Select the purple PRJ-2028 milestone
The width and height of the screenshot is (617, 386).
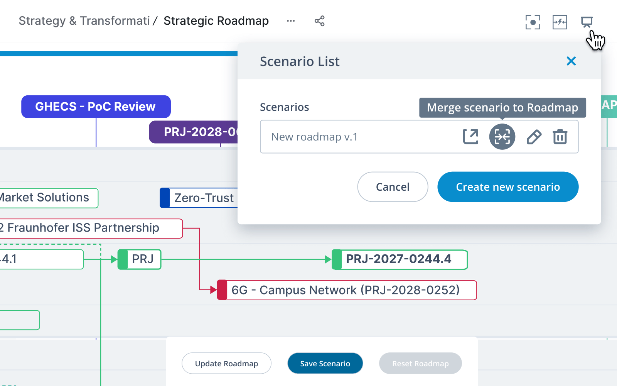coord(194,132)
